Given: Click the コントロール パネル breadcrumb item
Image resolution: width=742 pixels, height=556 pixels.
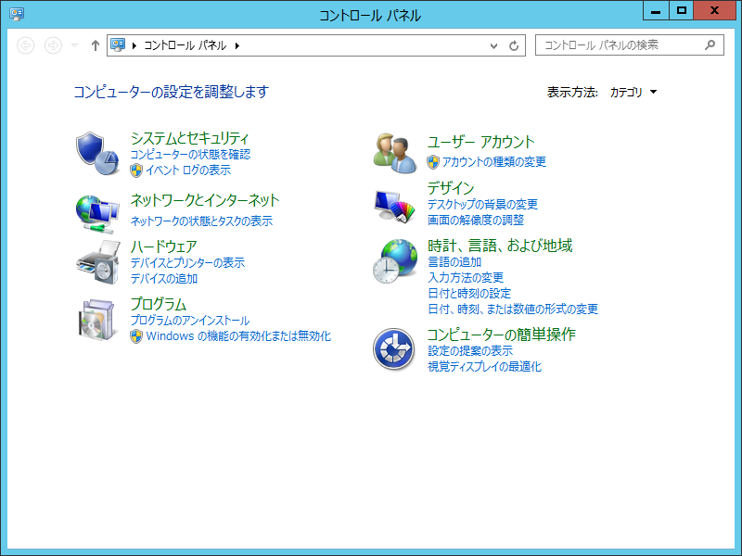Looking at the screenshot, I should tap(185, 45).
